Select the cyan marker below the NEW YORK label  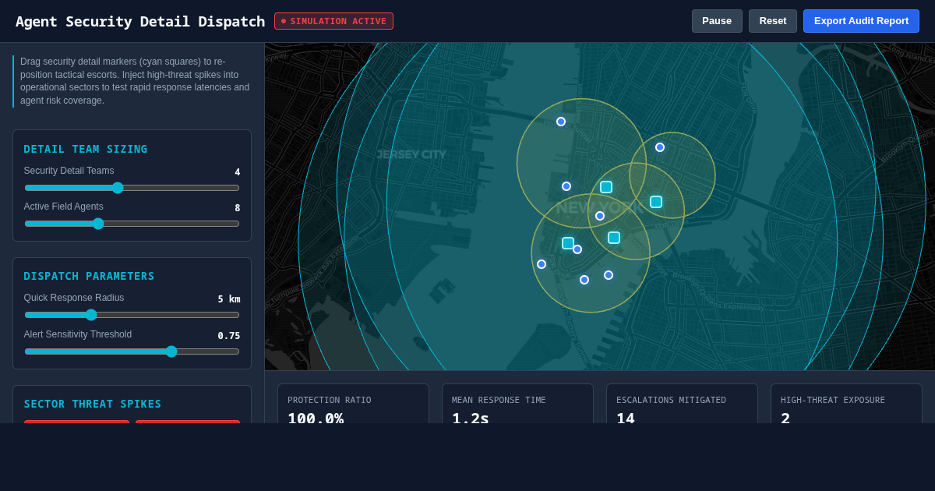pyautogui.click(x=614, y=238)
